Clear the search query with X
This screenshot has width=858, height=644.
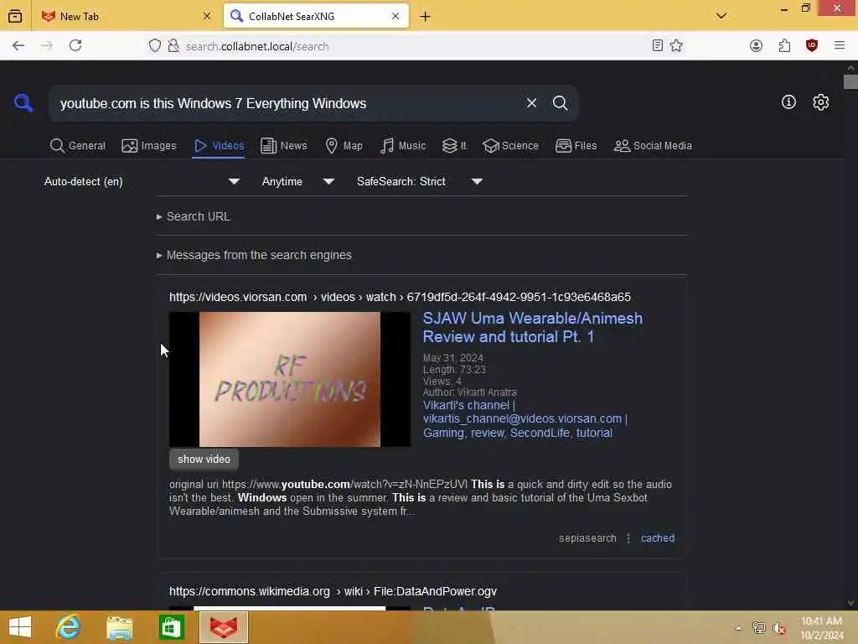click(531, 103)
